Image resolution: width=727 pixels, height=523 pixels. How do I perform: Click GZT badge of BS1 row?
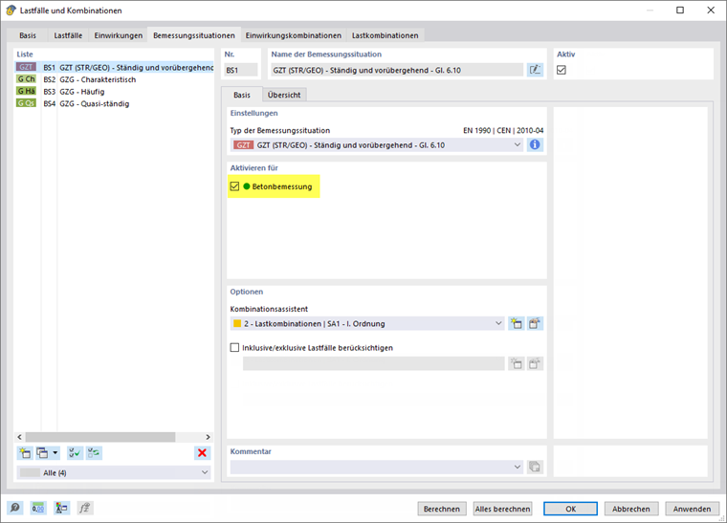click(26, 67)
